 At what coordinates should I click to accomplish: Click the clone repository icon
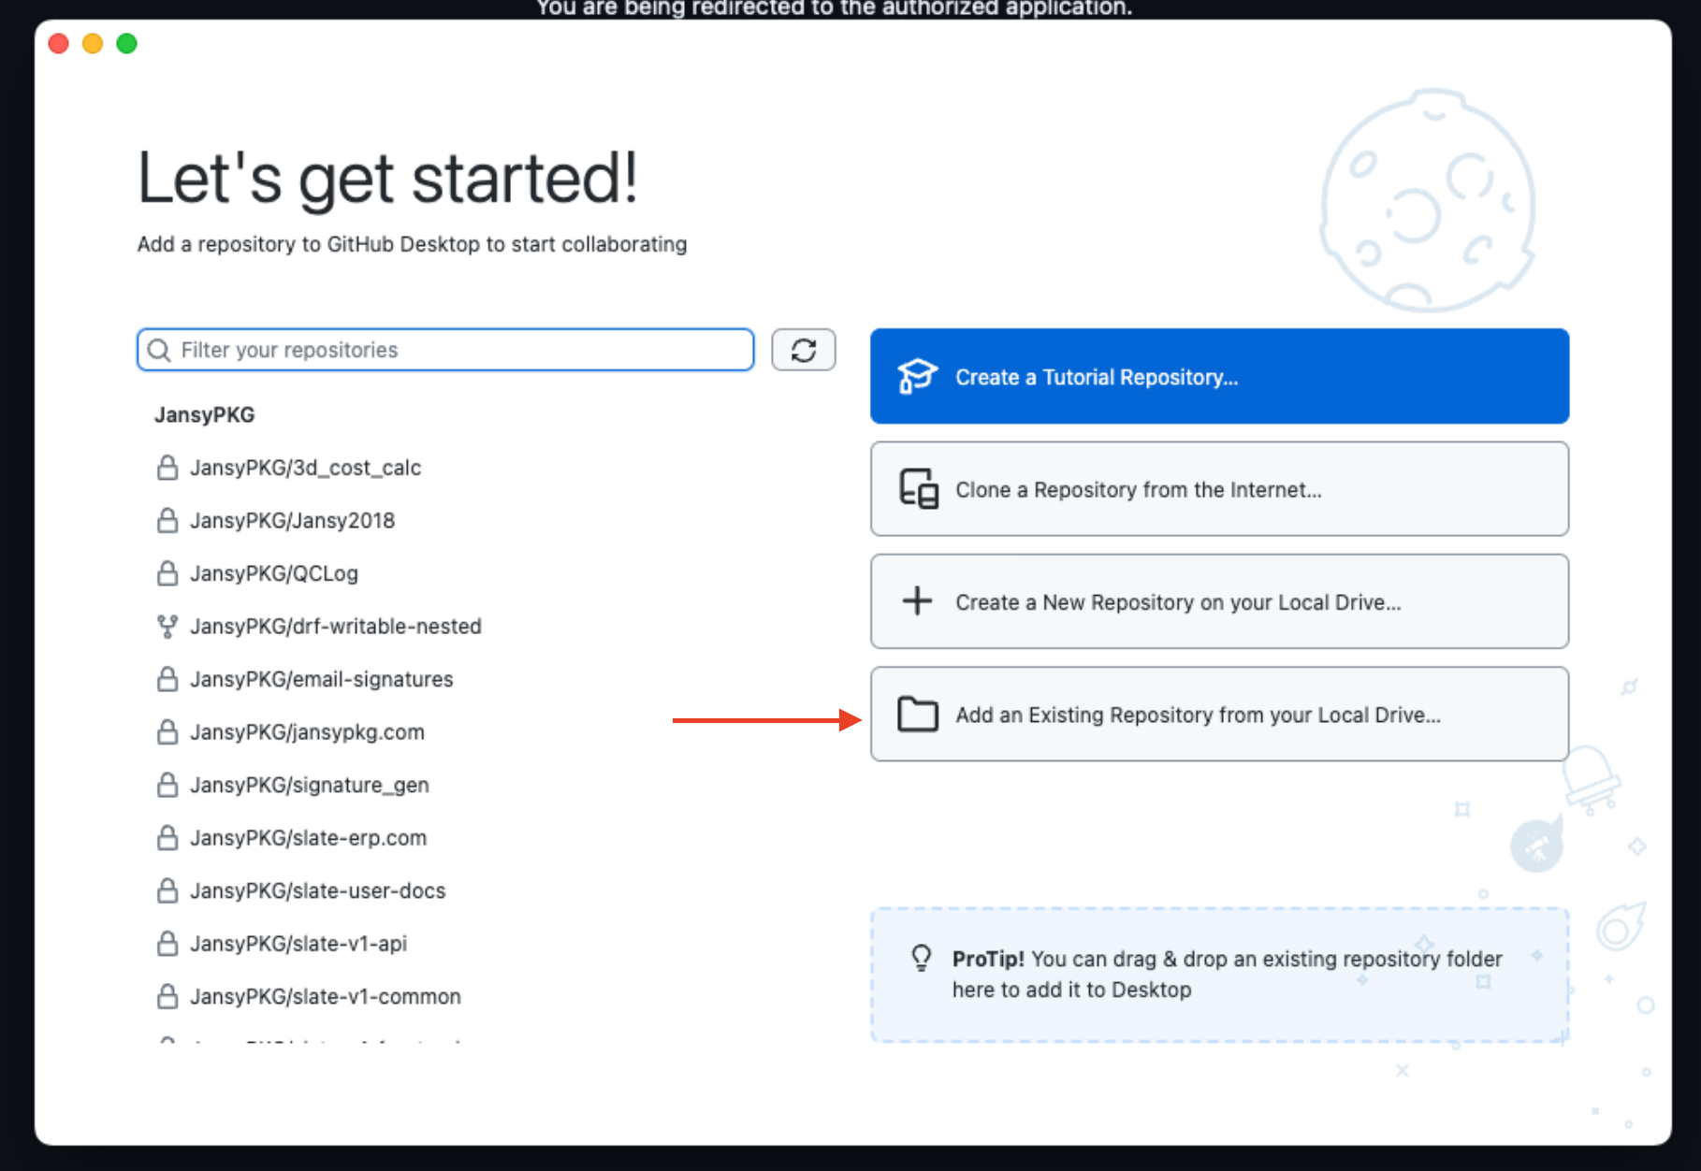tap(918, 489)
